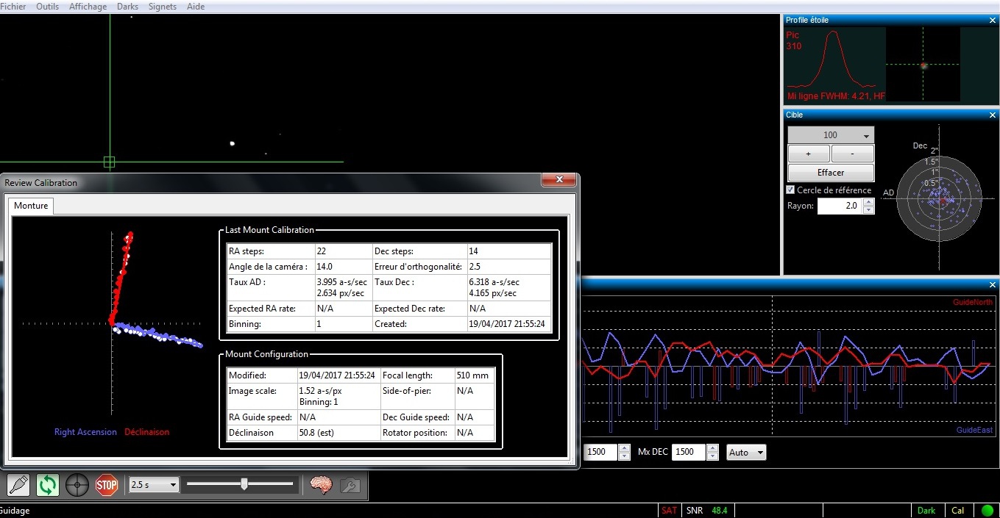The width and height of the screenshot is (1000, 518).
Task: Open the 100 points dropdown in Cible
Action: [831, 135]
